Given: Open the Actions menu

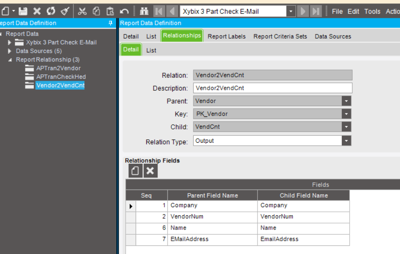Looking at the screenshot, I should click(393, 12).
